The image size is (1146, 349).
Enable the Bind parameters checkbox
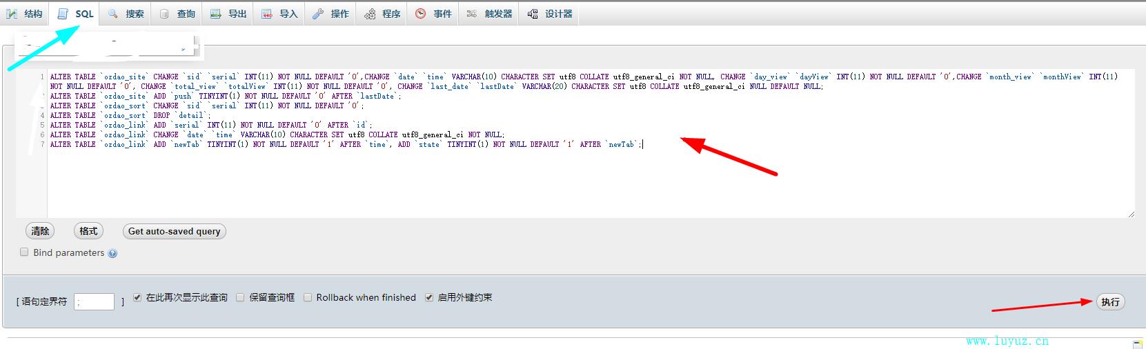click(x=24, y=252)
